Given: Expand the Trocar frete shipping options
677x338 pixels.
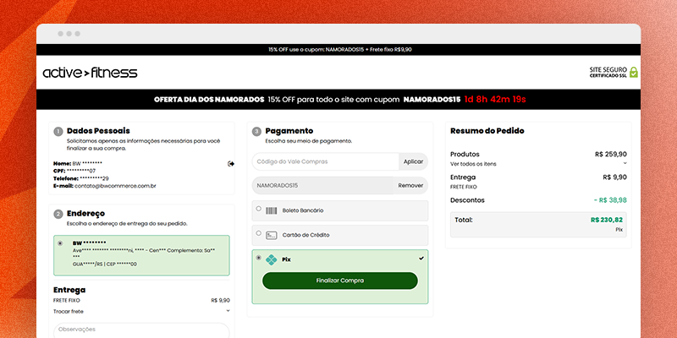Looking at the screenshot, I should click(x=228, y=311).
